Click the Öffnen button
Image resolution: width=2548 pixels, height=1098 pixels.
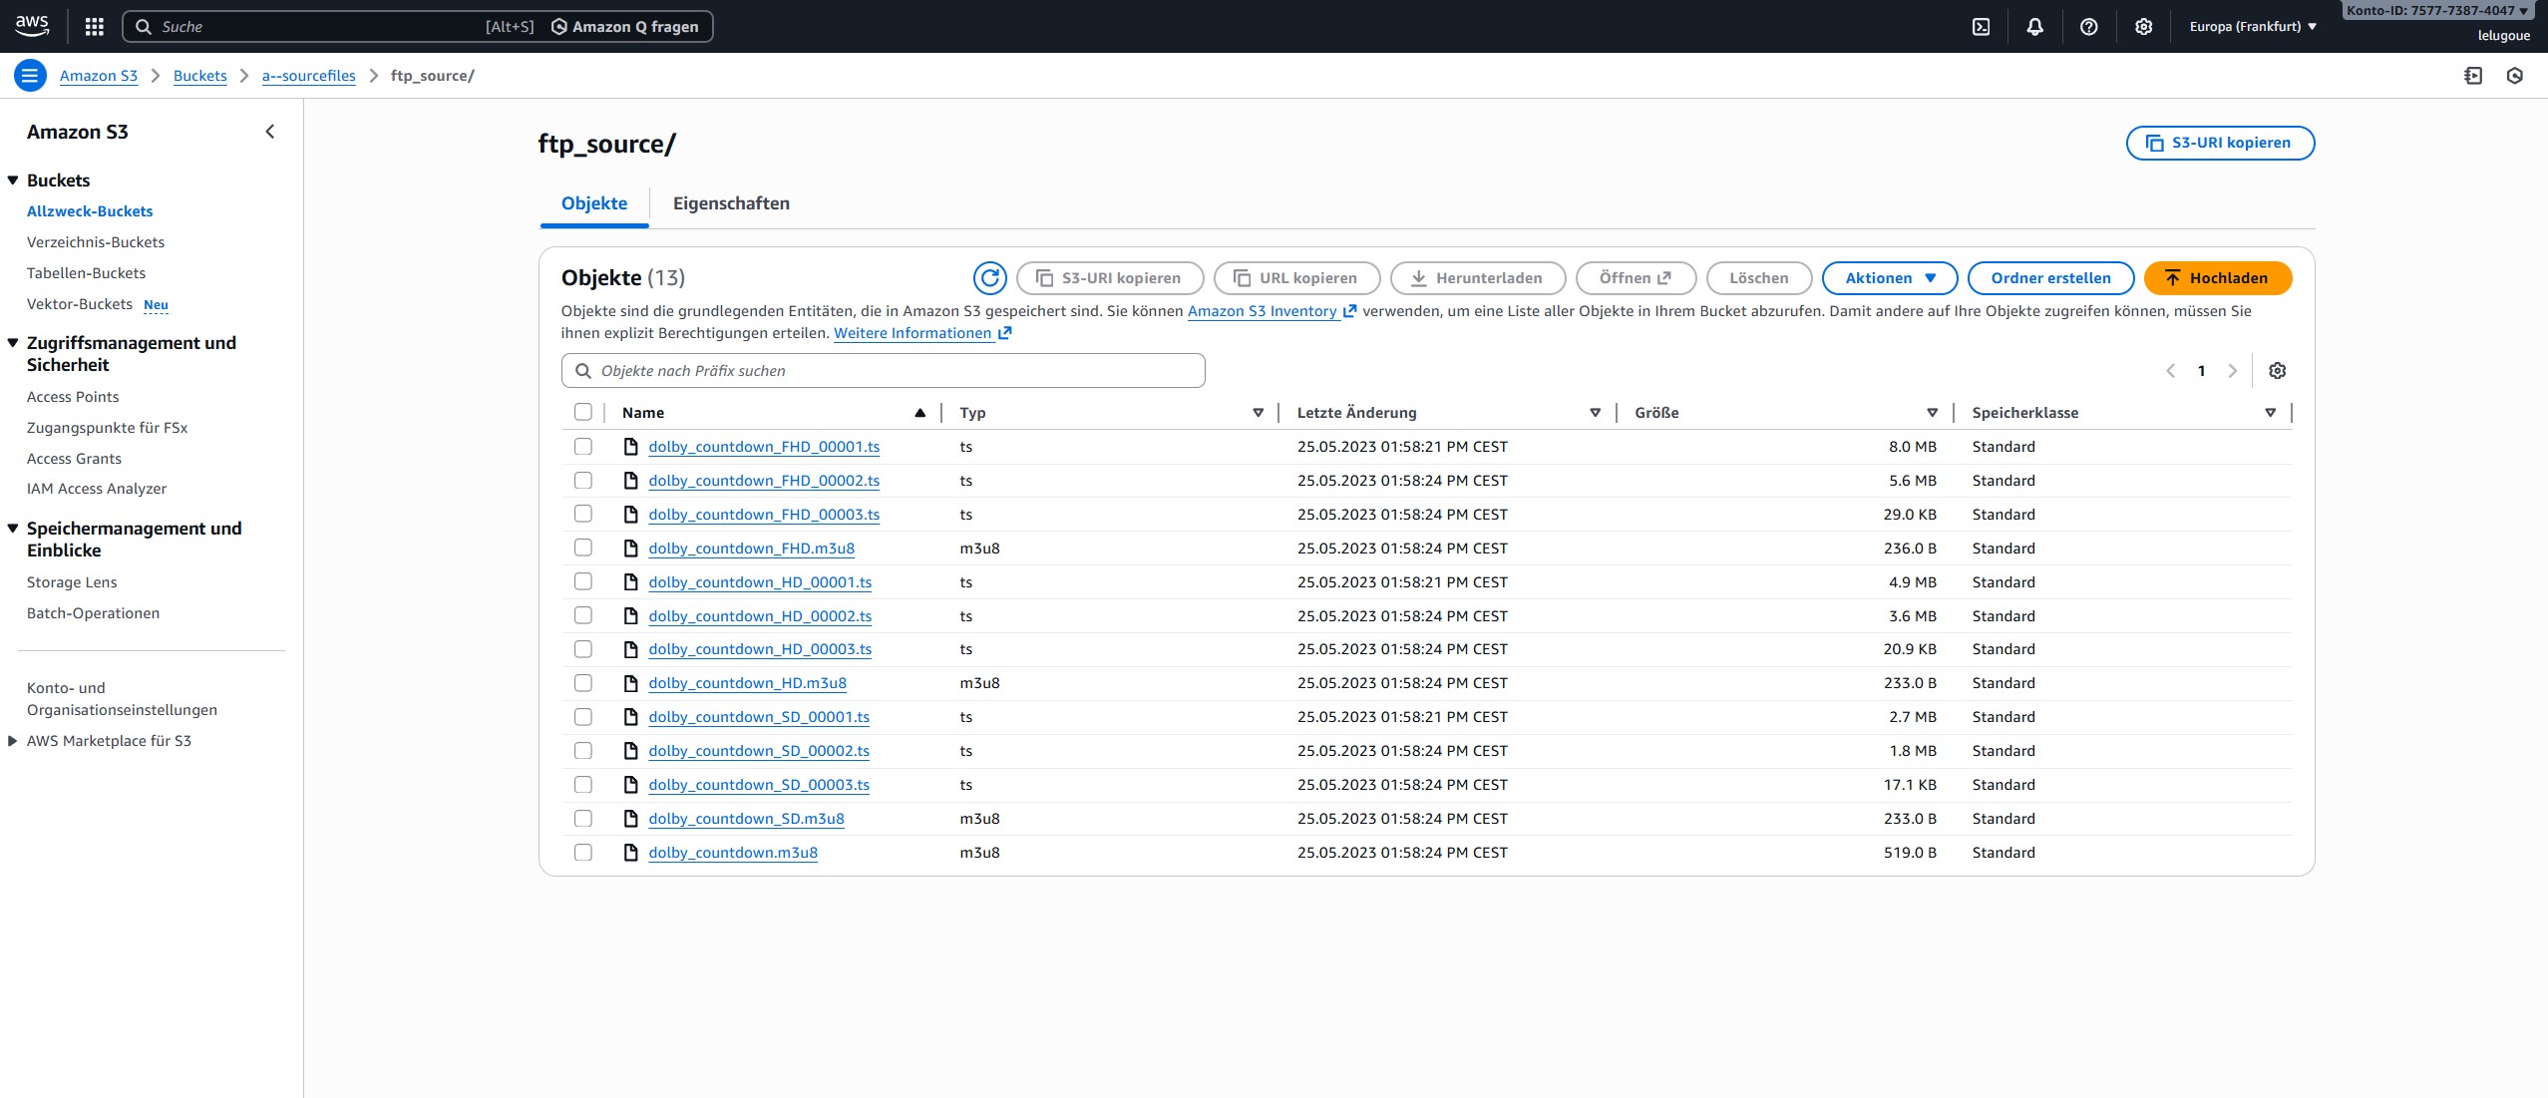[1636, 278]
